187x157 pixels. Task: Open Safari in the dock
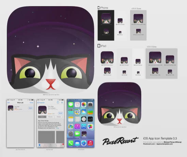[84, 143]
